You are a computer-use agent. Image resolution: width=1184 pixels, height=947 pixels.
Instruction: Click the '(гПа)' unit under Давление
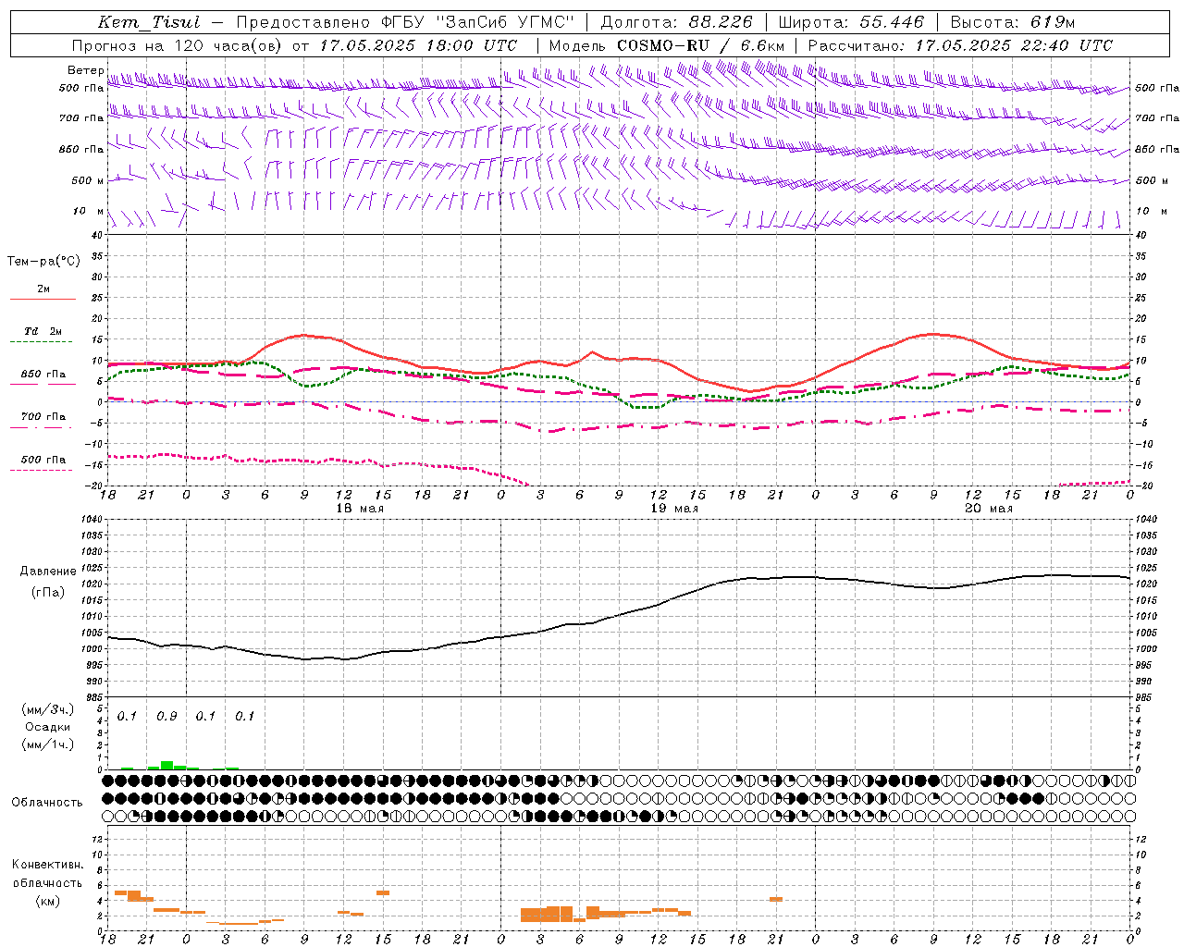coord(48,593)
